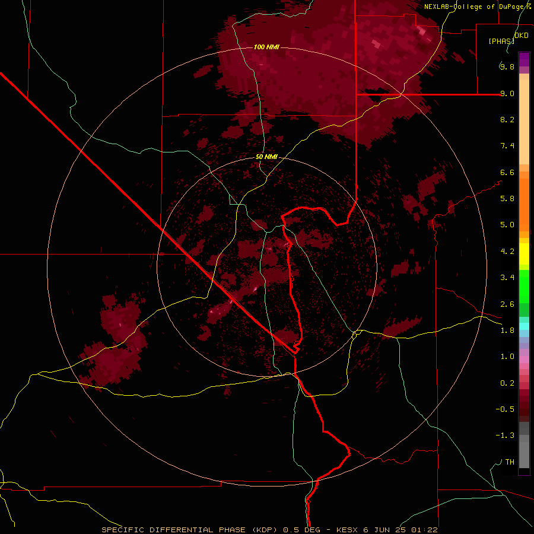
Task: Click the 7.4 scale value
Action: click(507, 146)
